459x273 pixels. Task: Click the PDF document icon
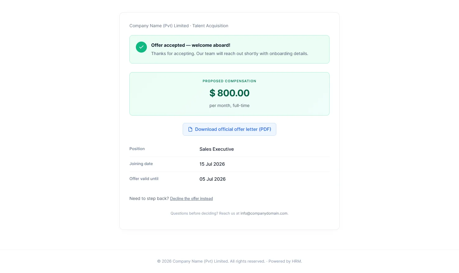pos(190,129)
